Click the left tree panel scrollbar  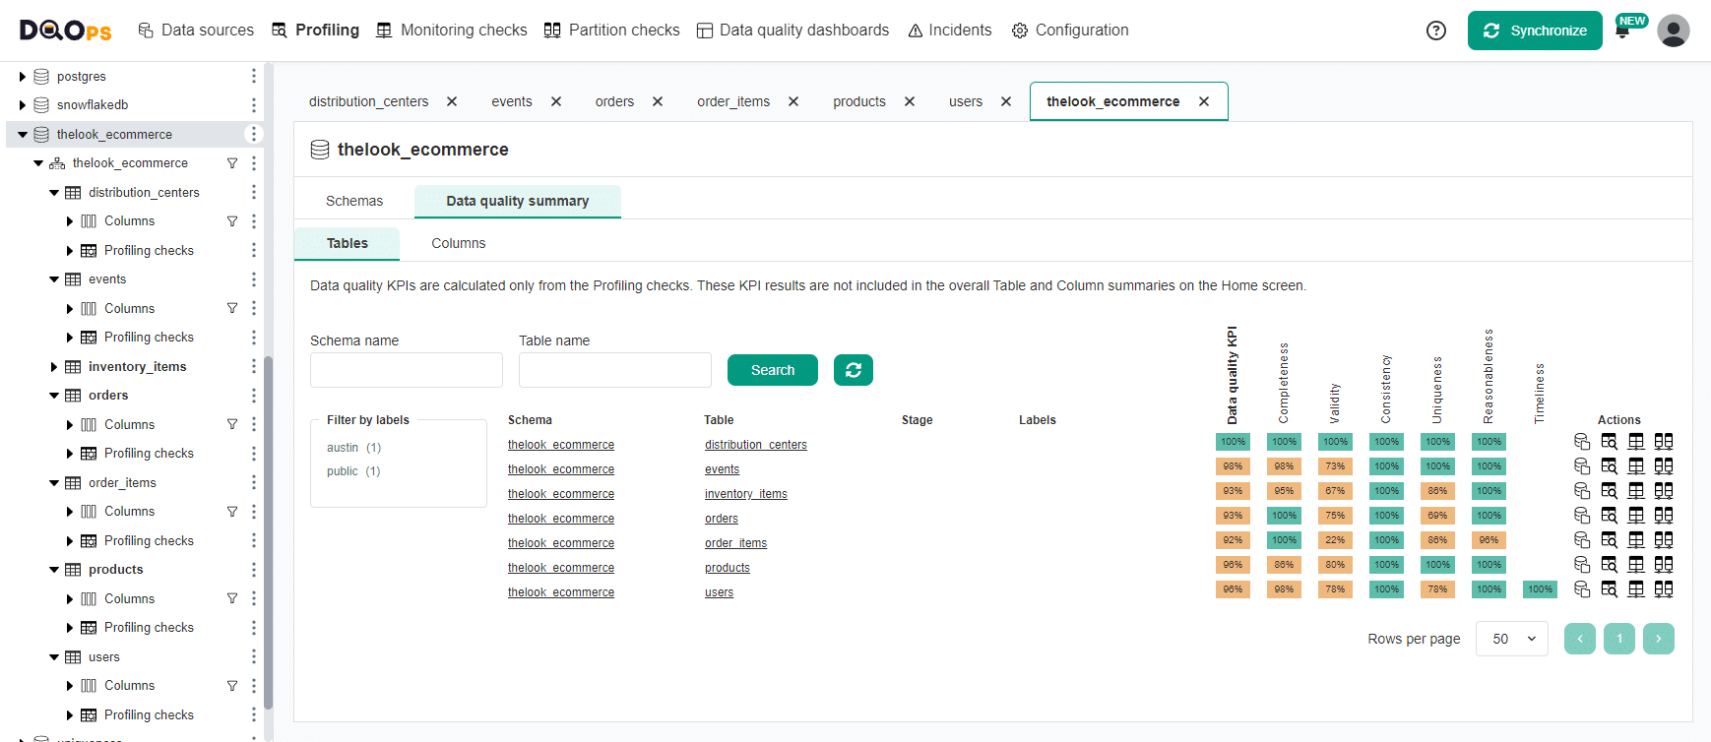[x=268, y=533]
